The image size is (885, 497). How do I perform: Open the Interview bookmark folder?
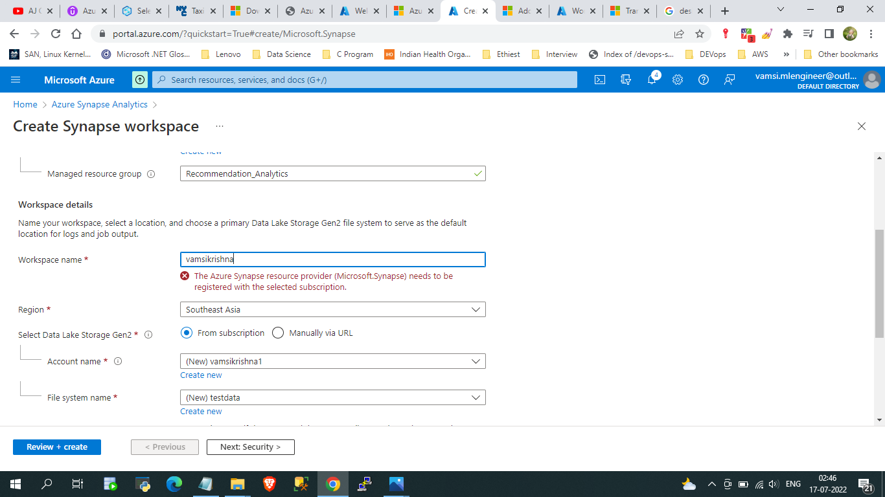555,54
